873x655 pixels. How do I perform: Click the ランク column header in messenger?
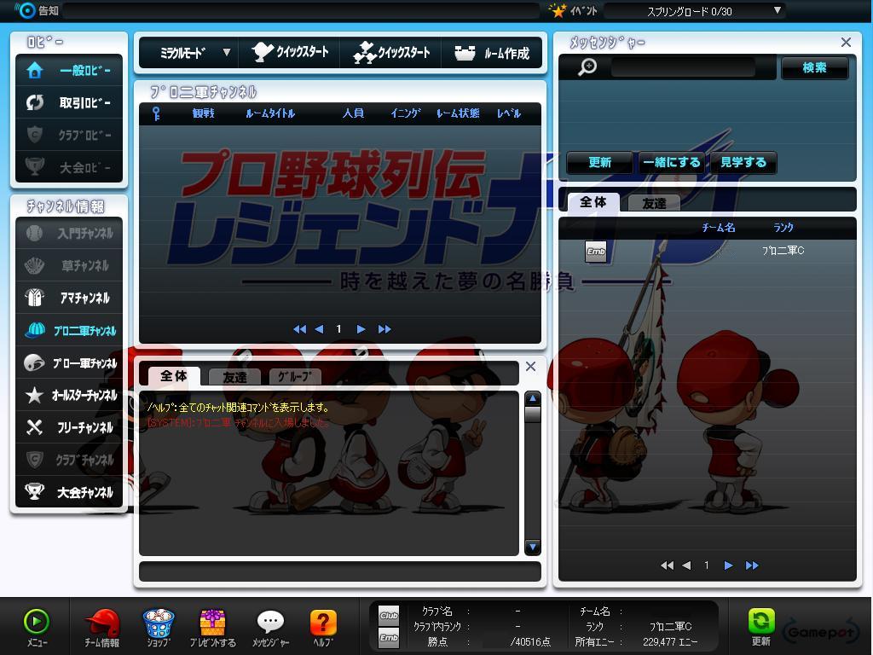tap(783, 227)
